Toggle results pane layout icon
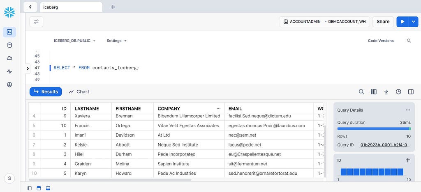 [48, 188]
